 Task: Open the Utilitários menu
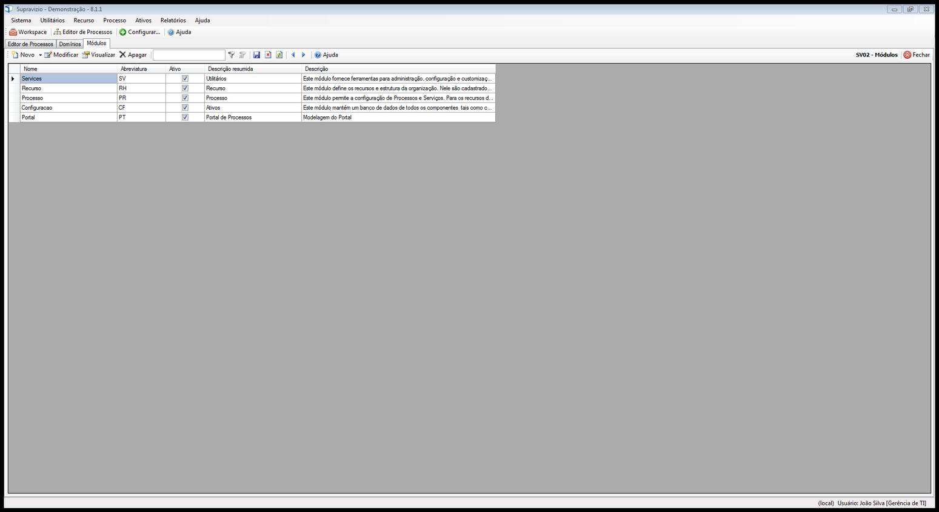pos(53,20)
